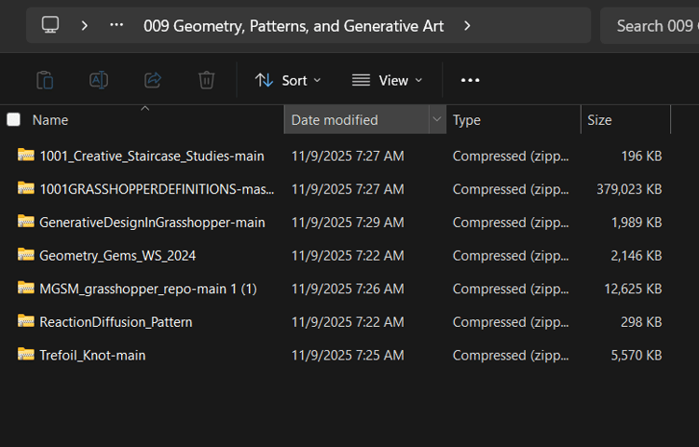699x447 pixels.
Task: Sort by the Name column header
Action: (50, 120)
